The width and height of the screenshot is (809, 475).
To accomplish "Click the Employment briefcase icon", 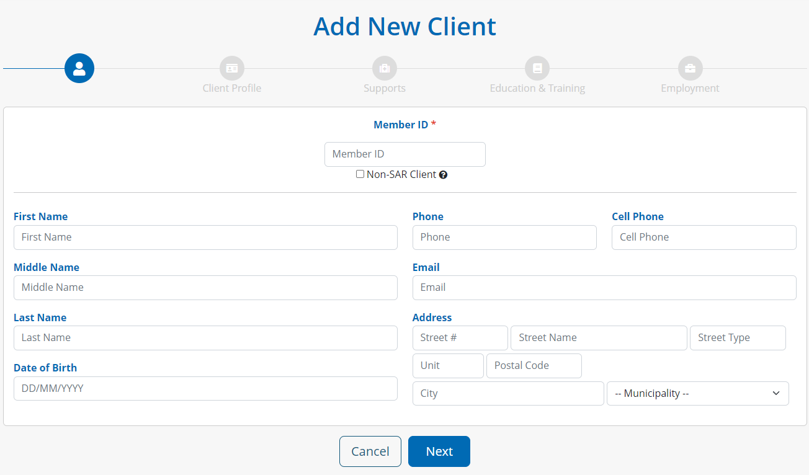I will pyautogui.click(x=690, y=68).
